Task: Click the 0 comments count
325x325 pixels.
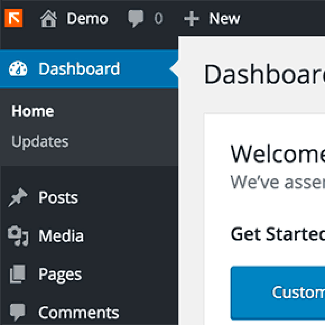Action: 159,18
